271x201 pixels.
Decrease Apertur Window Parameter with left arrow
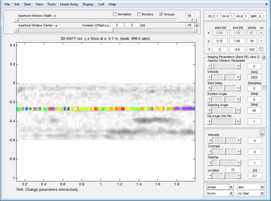209,66
